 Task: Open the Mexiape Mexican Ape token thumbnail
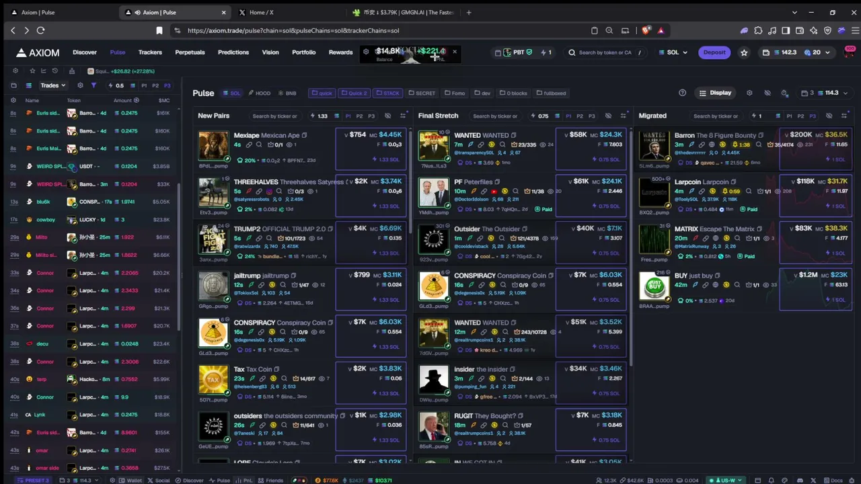click(213, 146)
